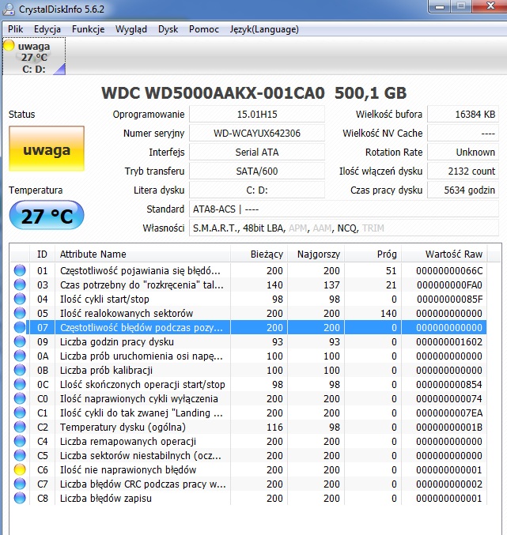The image size is (507, 535).
Task: Select the C: D: disk tab with uwaga status
Action: point(34,57)
